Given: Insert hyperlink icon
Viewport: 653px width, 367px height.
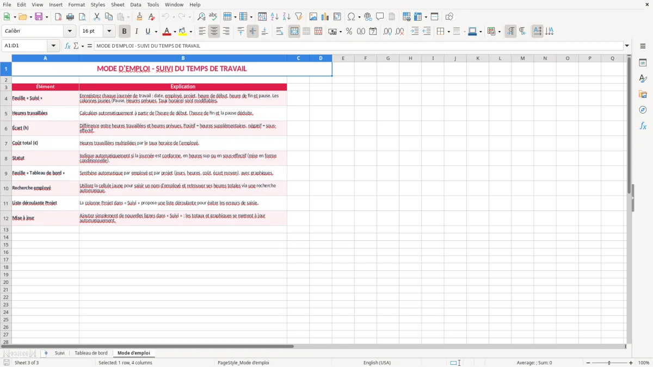Looking at the screenshot, I should coord(368,17).
